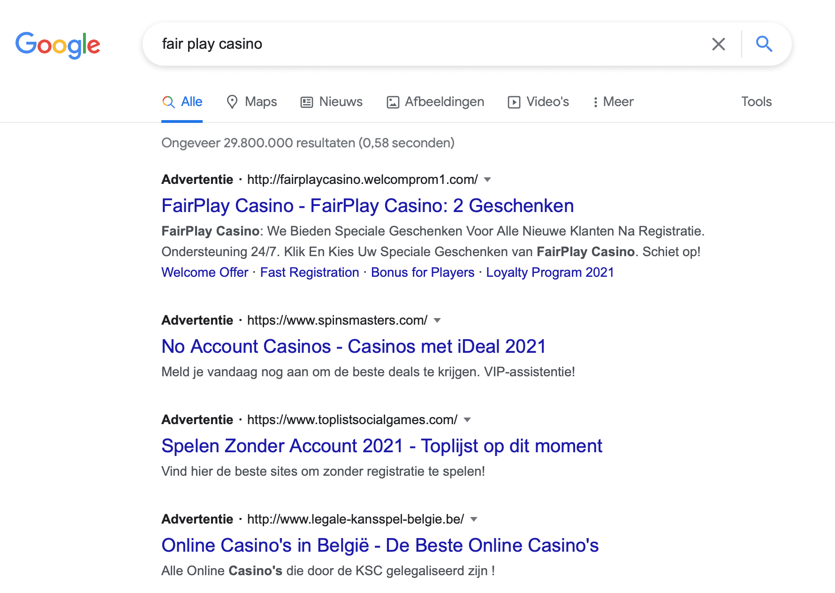This screenshot has width=835, height=593.
Task: Open No Account Casinos met iDeal link
Action: click(x=354, y=347)
